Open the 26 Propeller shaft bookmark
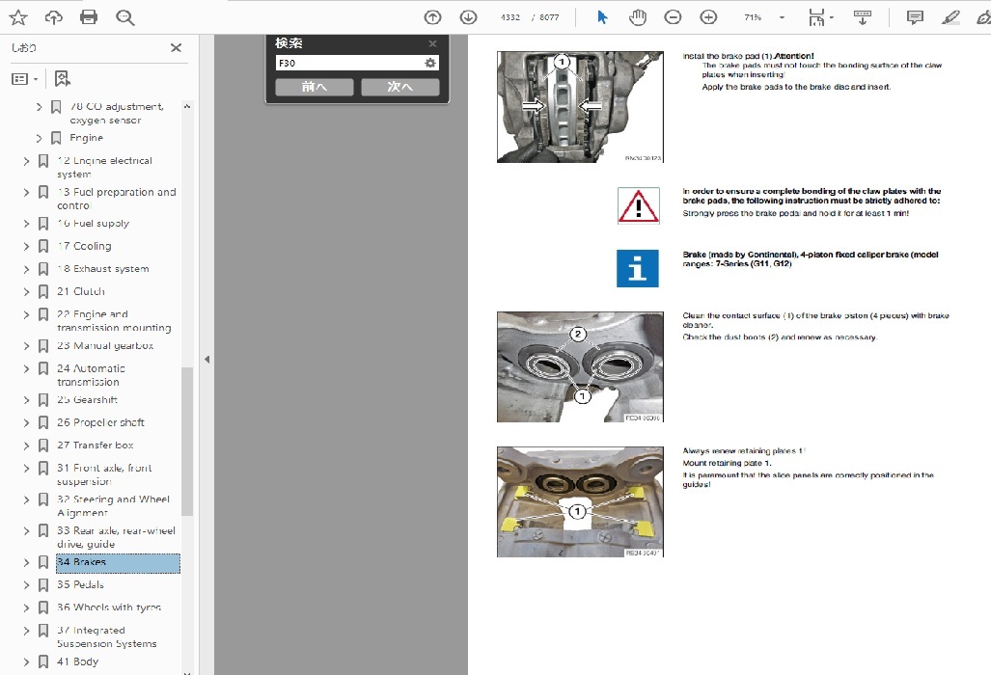 [x=100, y=422]
